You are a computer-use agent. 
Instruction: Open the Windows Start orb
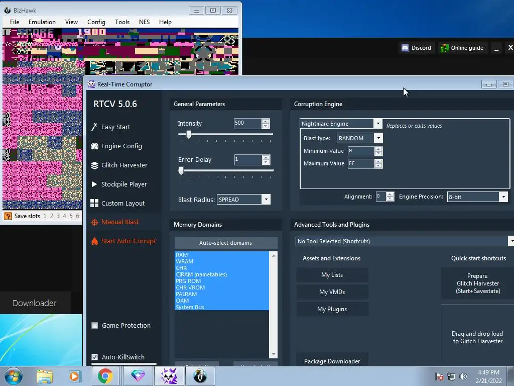14,376
